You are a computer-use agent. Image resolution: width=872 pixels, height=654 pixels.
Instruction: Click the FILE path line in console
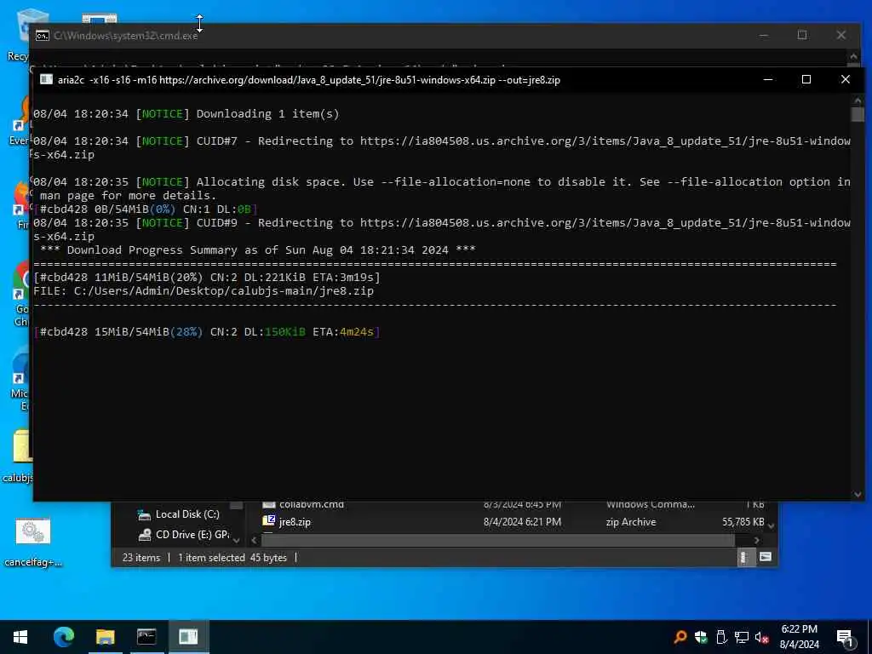point(204,291)
